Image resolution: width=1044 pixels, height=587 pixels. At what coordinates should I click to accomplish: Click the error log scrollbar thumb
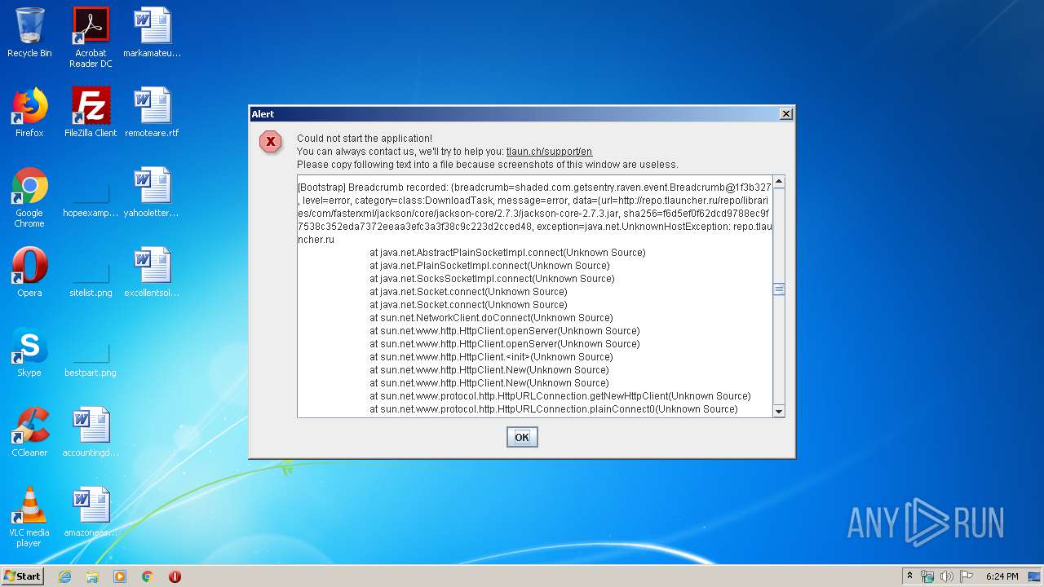click(x=779, y=289)
